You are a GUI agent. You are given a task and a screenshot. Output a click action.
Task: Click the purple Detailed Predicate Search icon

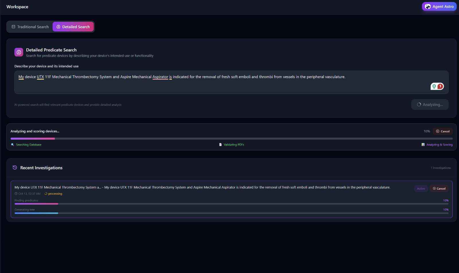pyautogui.click(x=19, y=52)
